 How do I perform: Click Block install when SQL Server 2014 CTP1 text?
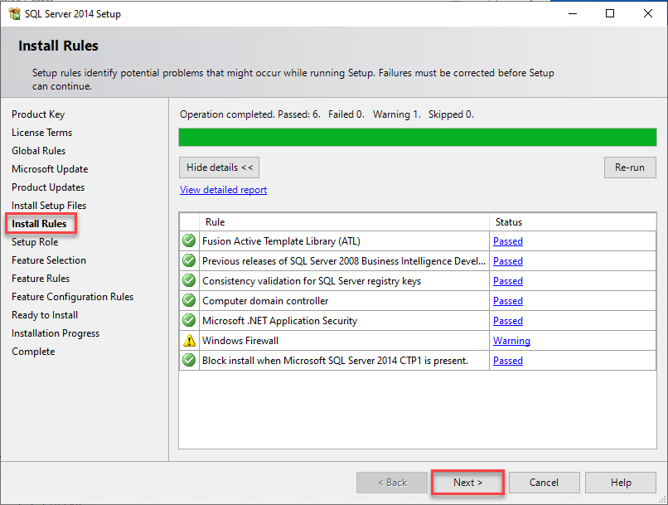click(336, 361)
